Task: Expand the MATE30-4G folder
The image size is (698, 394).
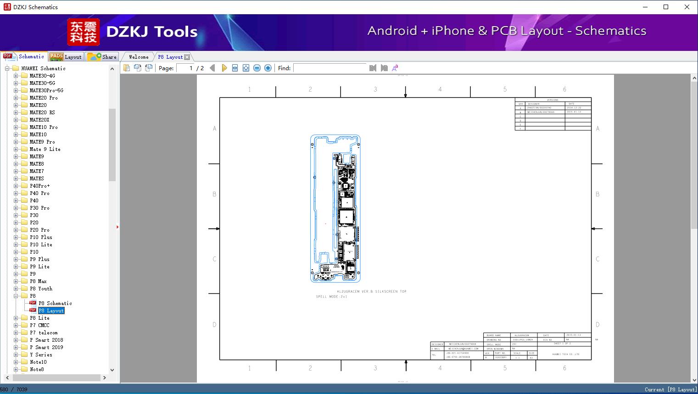Action: [16, 76]
